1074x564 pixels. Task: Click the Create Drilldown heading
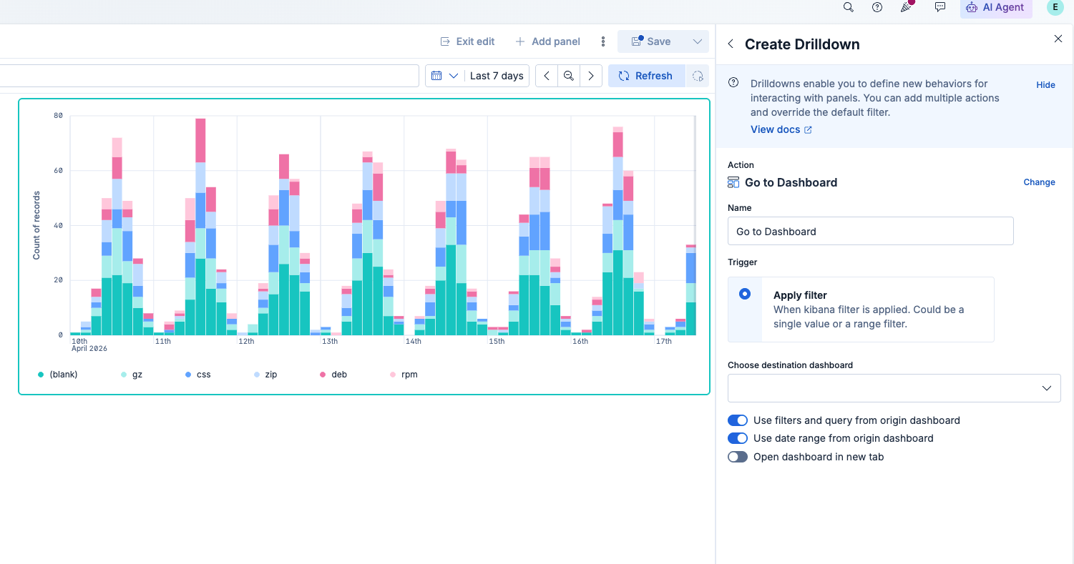(x=802, y=44)
